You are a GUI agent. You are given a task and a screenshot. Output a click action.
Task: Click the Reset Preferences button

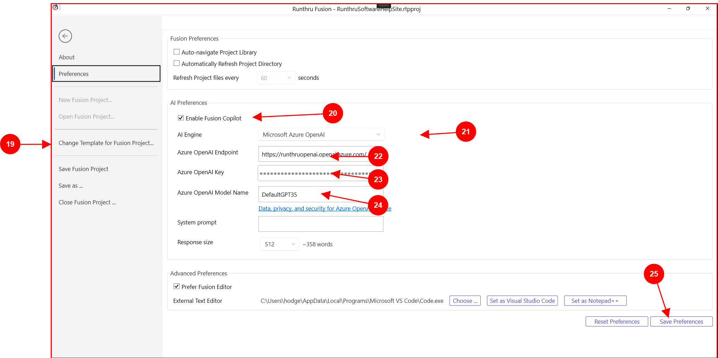pos(617,322)
